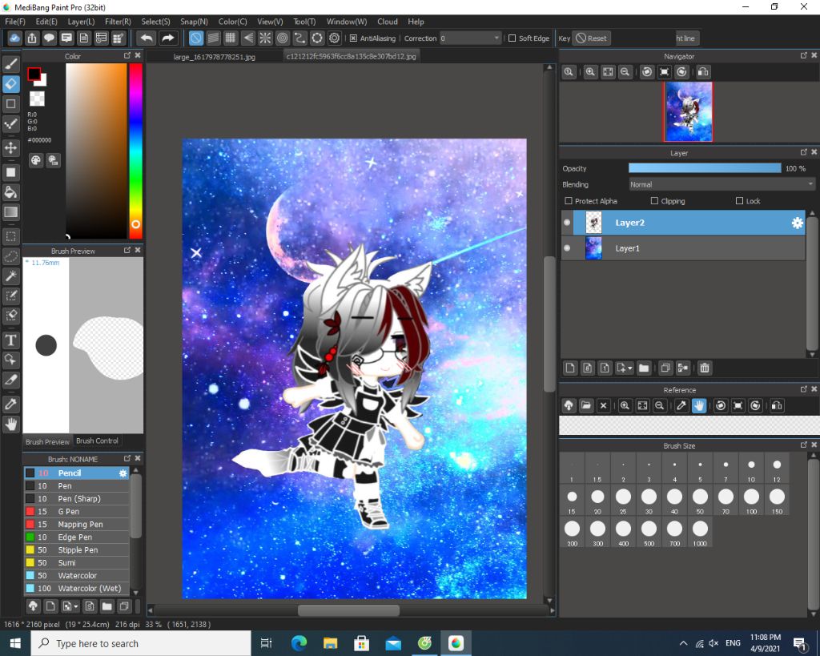The height and width of the screenshot is (656, 820).
Task: Open the notification center icon
Action: (800, 643)
